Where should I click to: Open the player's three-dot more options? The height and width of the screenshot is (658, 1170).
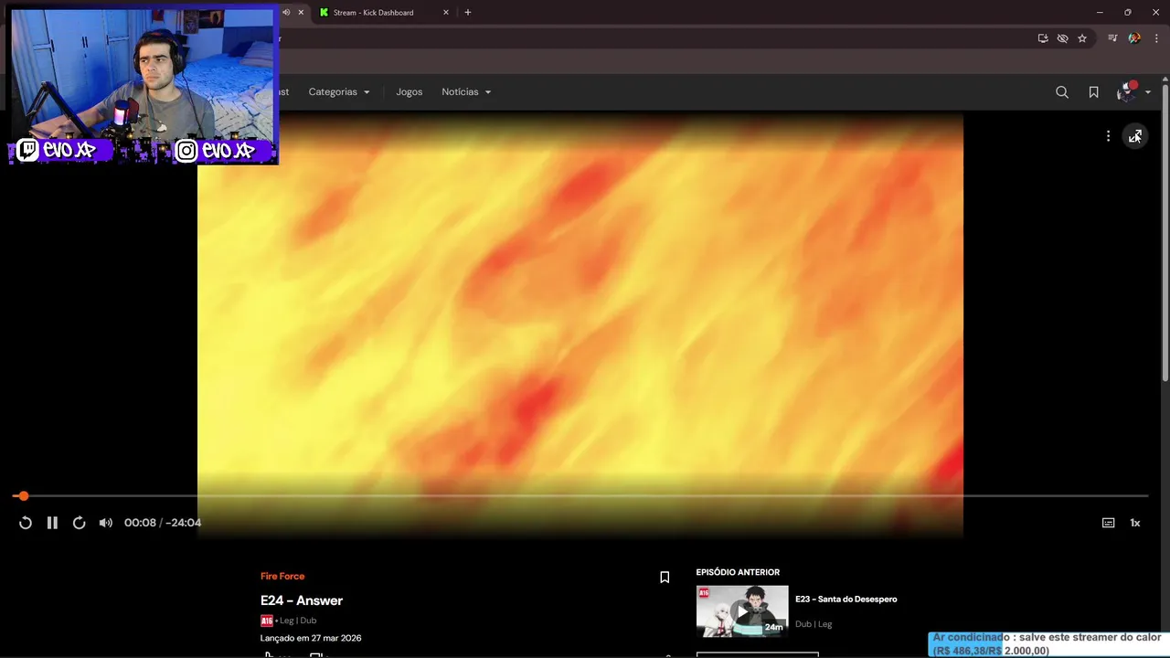coord(1108,136)
